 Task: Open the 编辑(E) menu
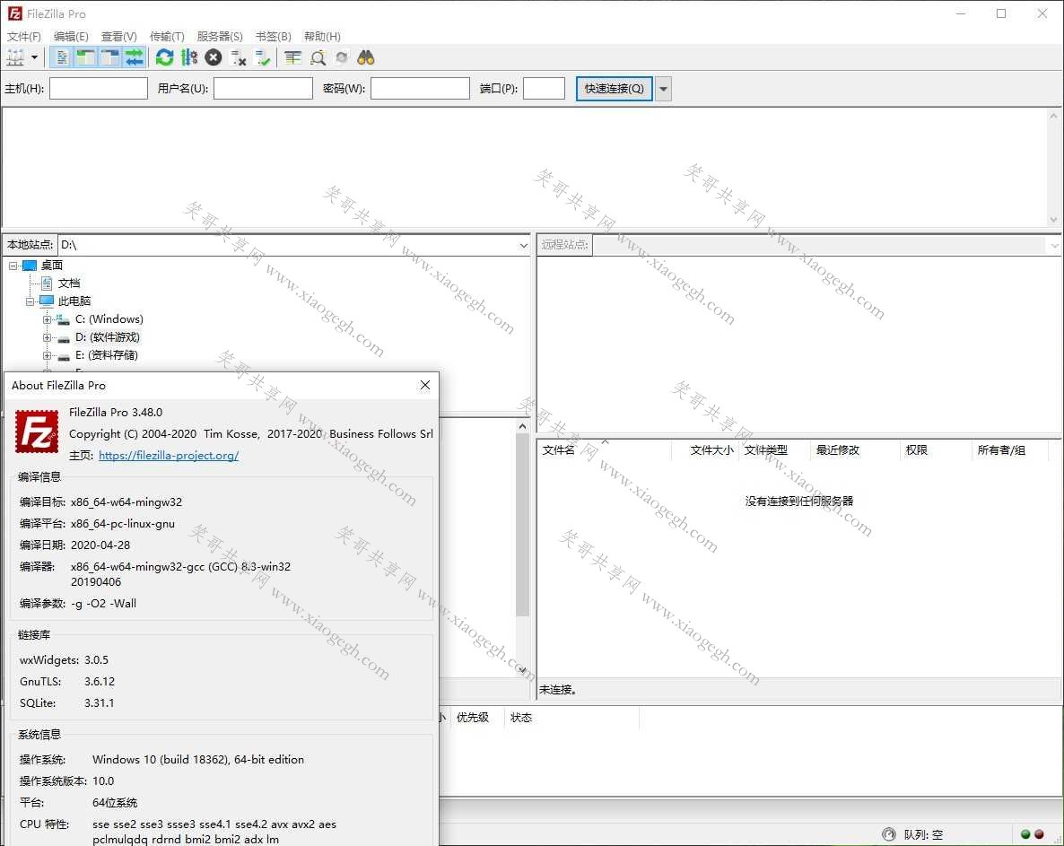(71, 36)
